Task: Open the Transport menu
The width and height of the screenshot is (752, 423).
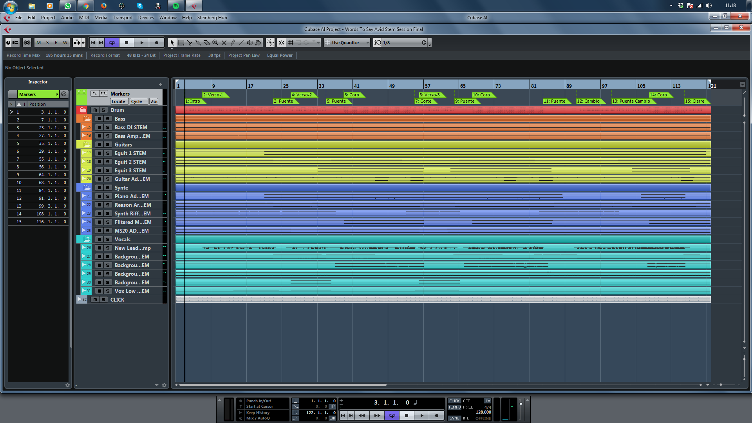Action: (x=123, y=18)
